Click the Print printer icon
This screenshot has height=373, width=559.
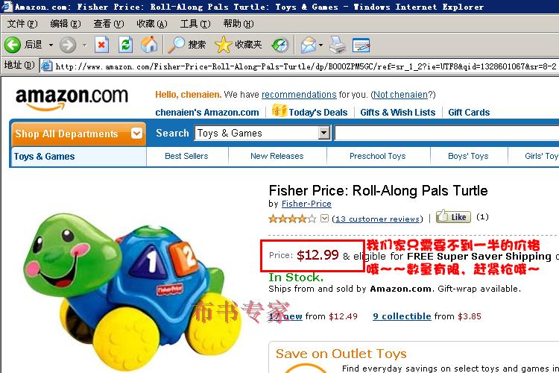tap(337, 45)
